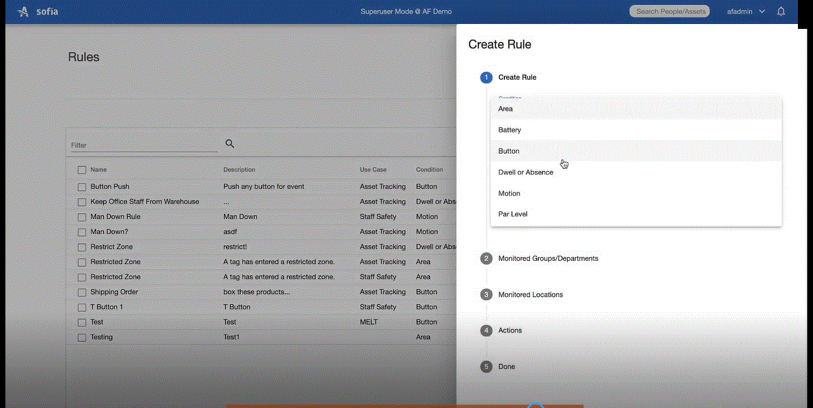Screen dimensions: 813x408
Task: Check the T Button 1 checkbox
Action: pyautogui.click(x=82, y=307)
